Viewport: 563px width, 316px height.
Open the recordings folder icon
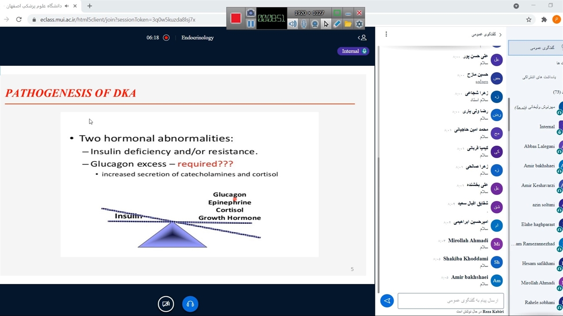point(348,24)
